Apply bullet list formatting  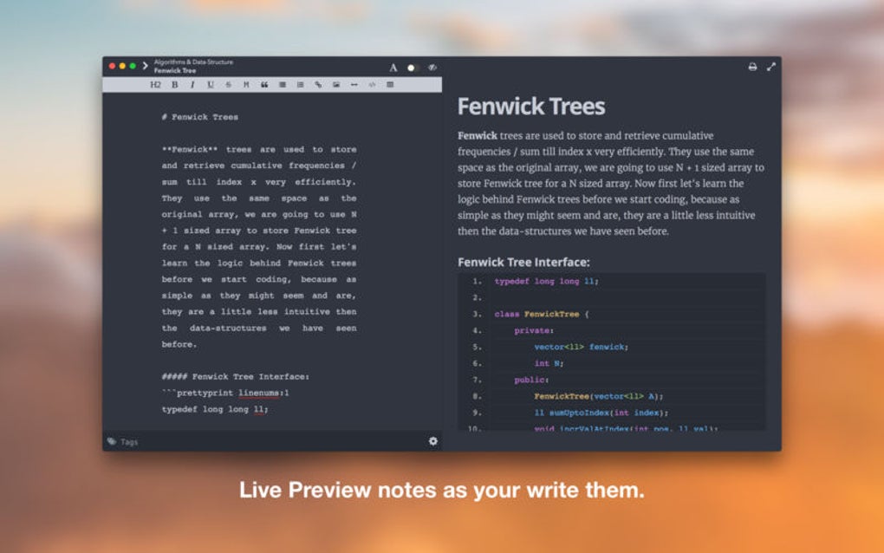[x=283, y=84]
